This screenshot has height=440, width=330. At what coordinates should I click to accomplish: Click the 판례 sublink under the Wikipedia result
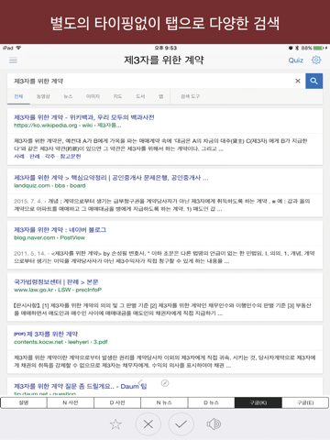pos(35,157)
